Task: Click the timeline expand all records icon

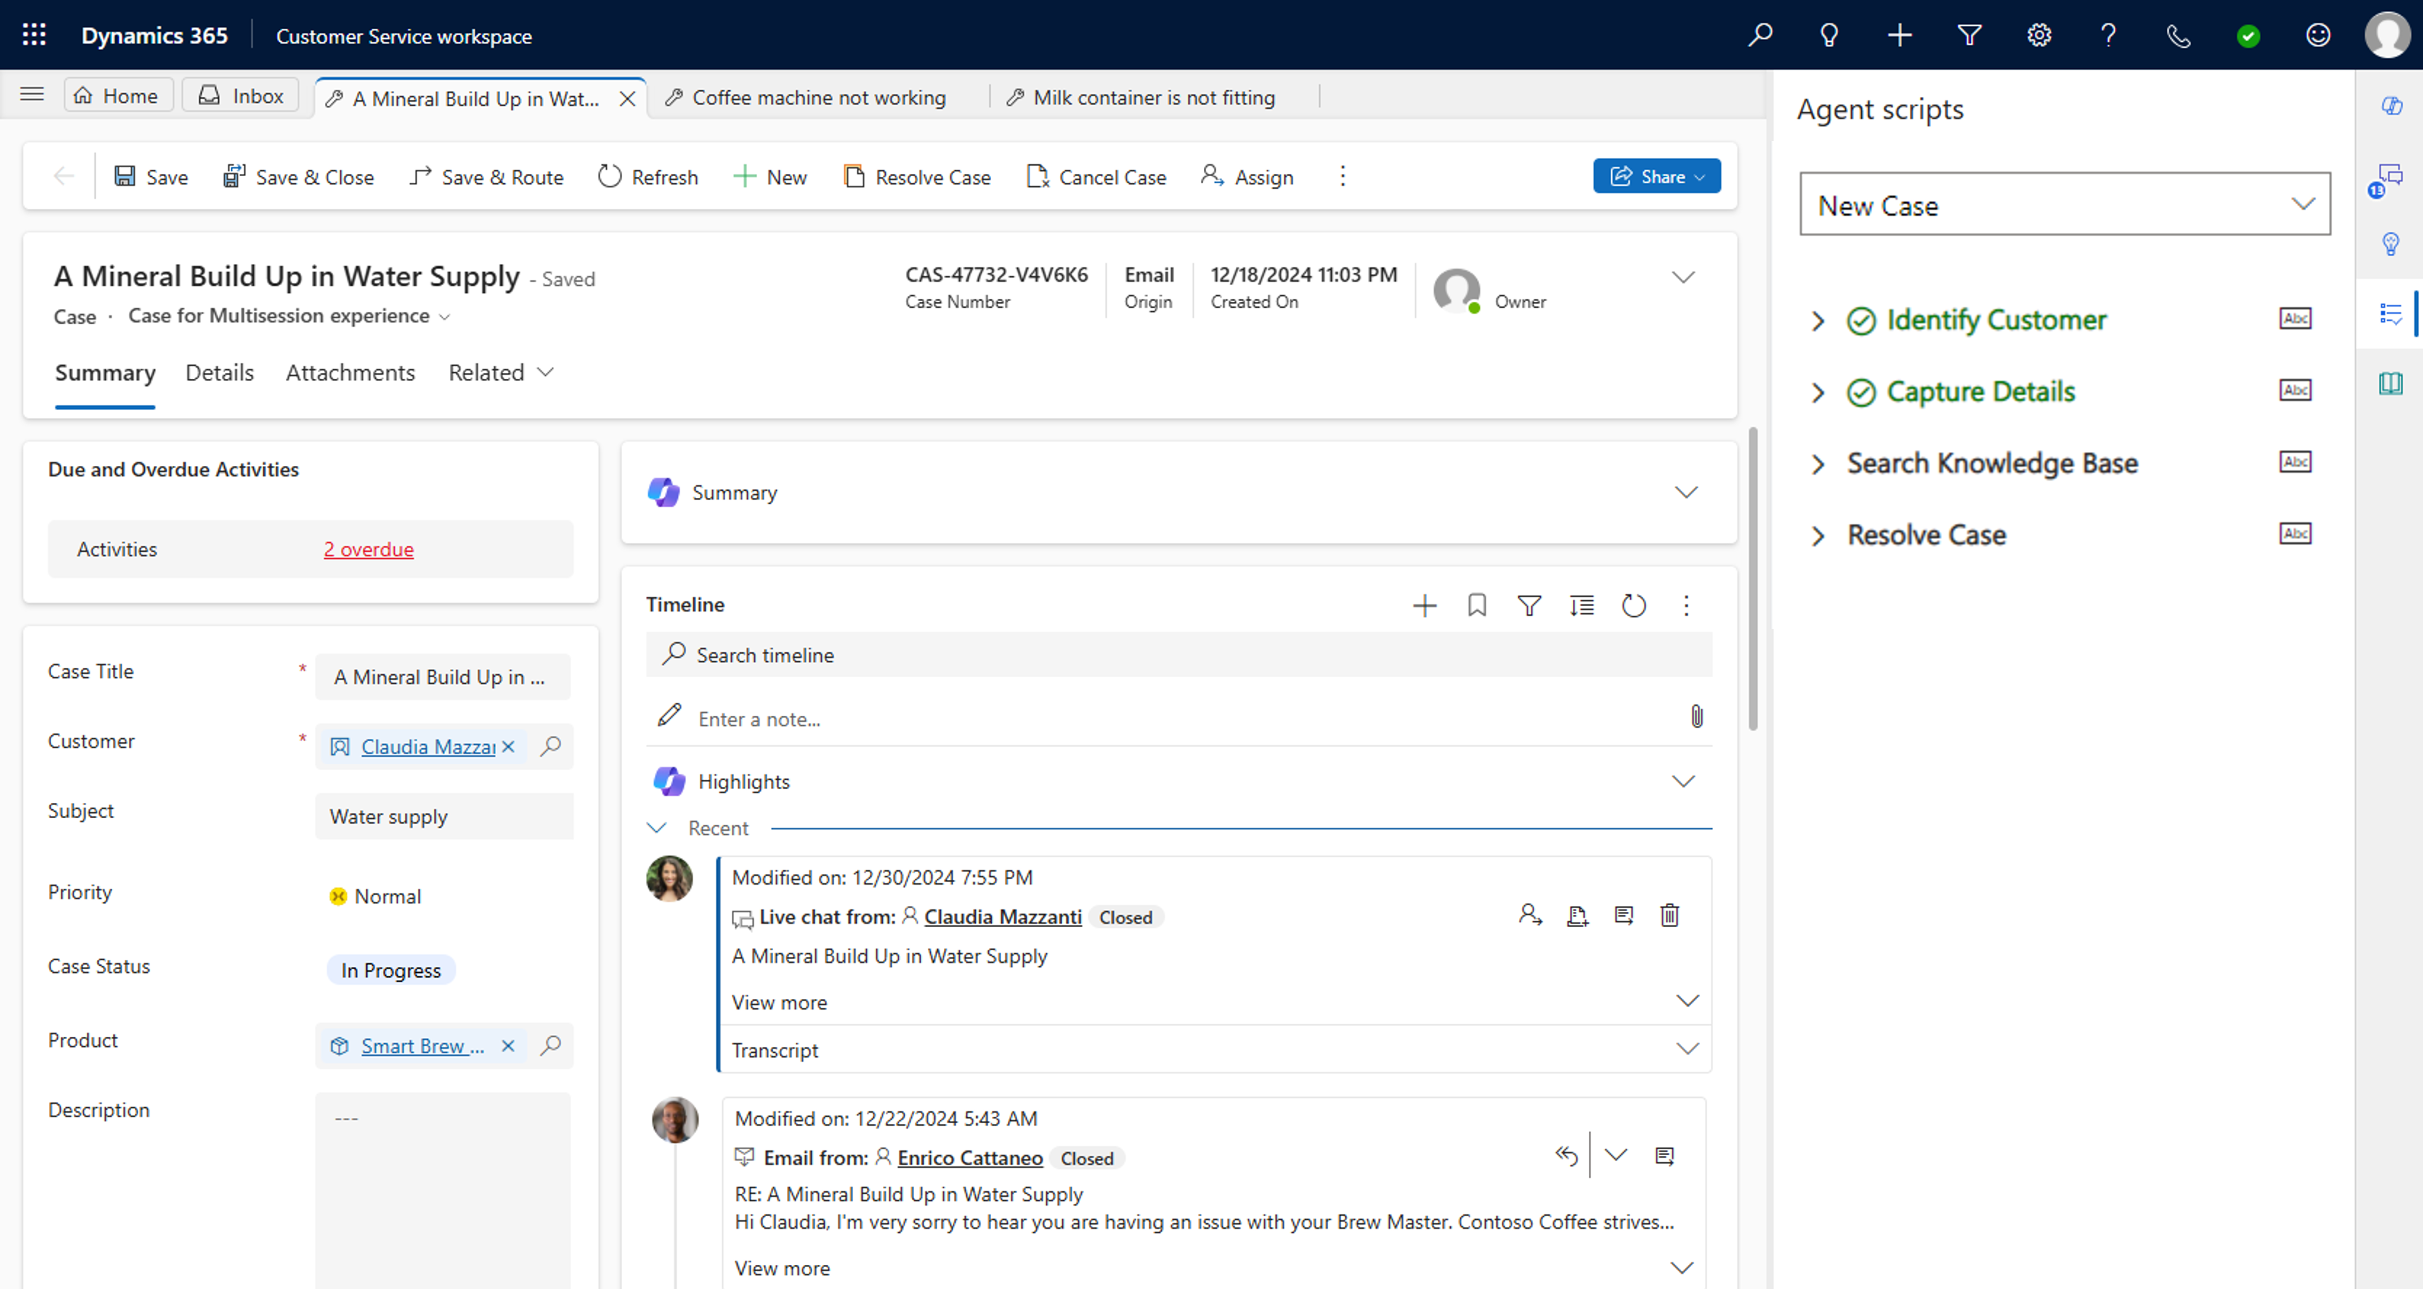Action: (1581, 606)
